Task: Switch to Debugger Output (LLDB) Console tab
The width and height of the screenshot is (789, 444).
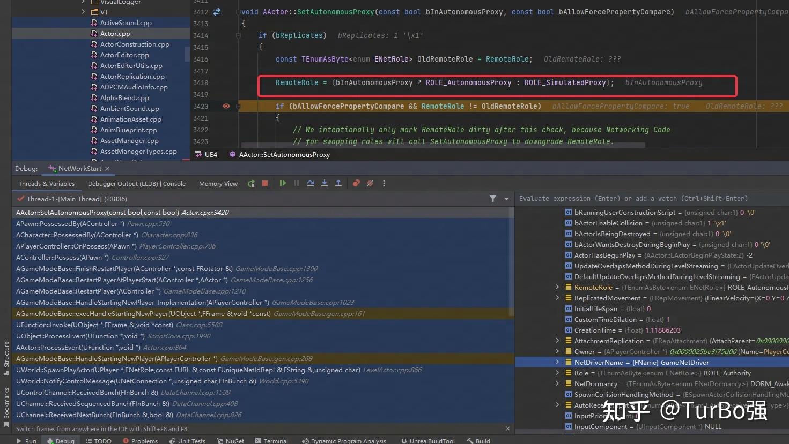Action: (136, 184)
